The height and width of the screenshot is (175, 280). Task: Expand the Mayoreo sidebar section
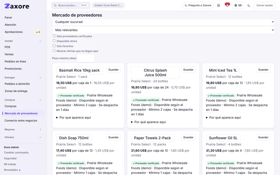pyautogui.click(x=40, y=129)
